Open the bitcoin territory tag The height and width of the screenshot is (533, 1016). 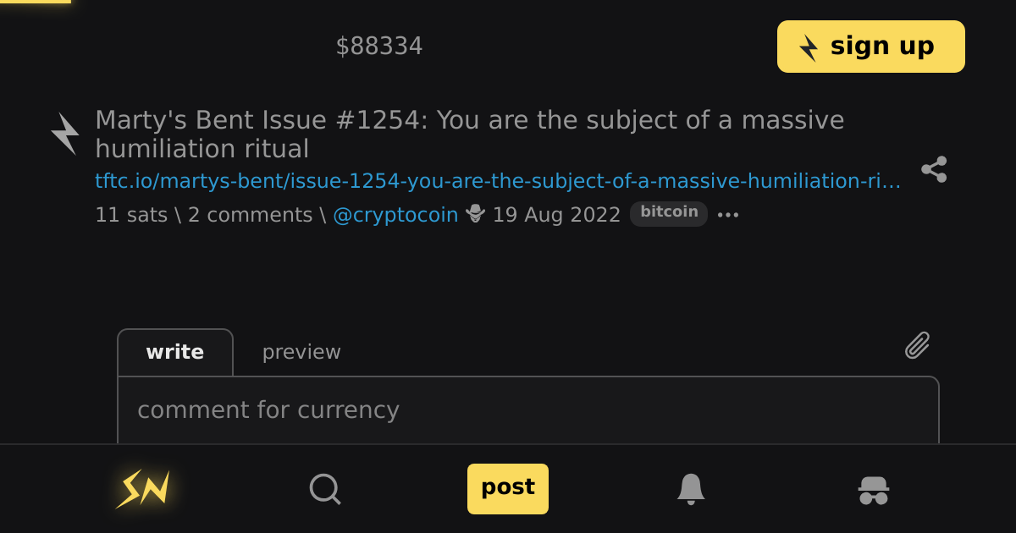(x=669, y=213)
